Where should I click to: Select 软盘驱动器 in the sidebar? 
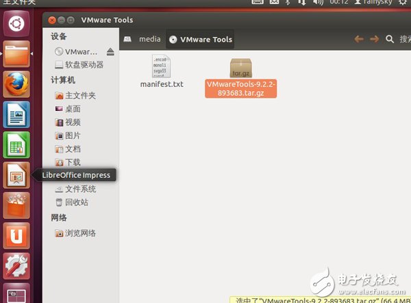coord(79,64)
